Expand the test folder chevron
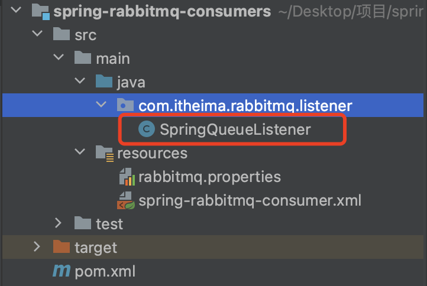 click(x=58, y=223)
